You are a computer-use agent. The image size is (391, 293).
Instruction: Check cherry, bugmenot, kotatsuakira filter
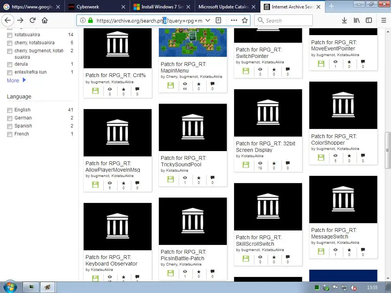coord(10,52)
